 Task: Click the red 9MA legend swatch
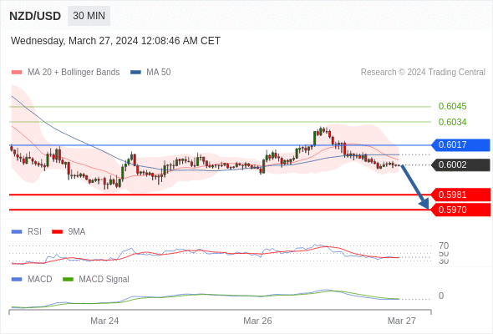tap(57, 232)
